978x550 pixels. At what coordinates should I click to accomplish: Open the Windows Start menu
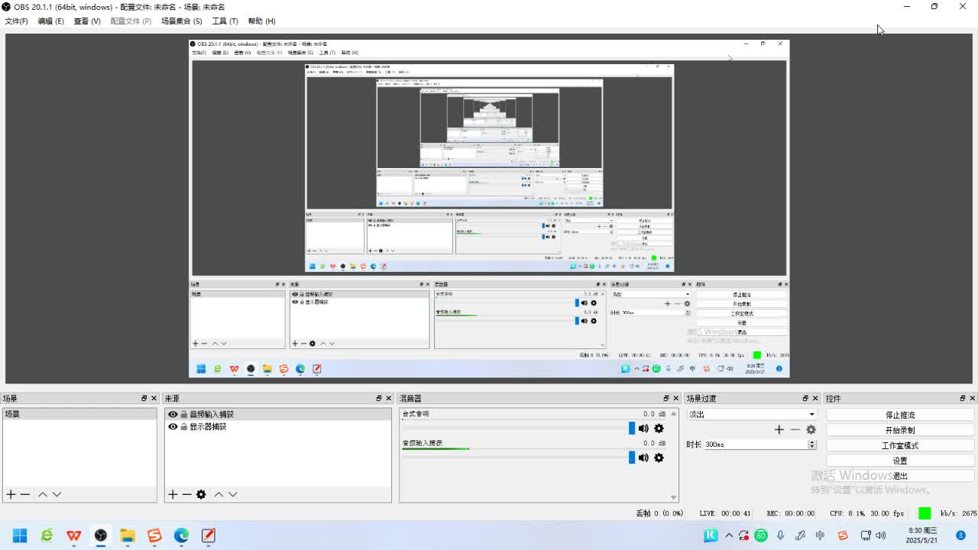coord(20,535)
